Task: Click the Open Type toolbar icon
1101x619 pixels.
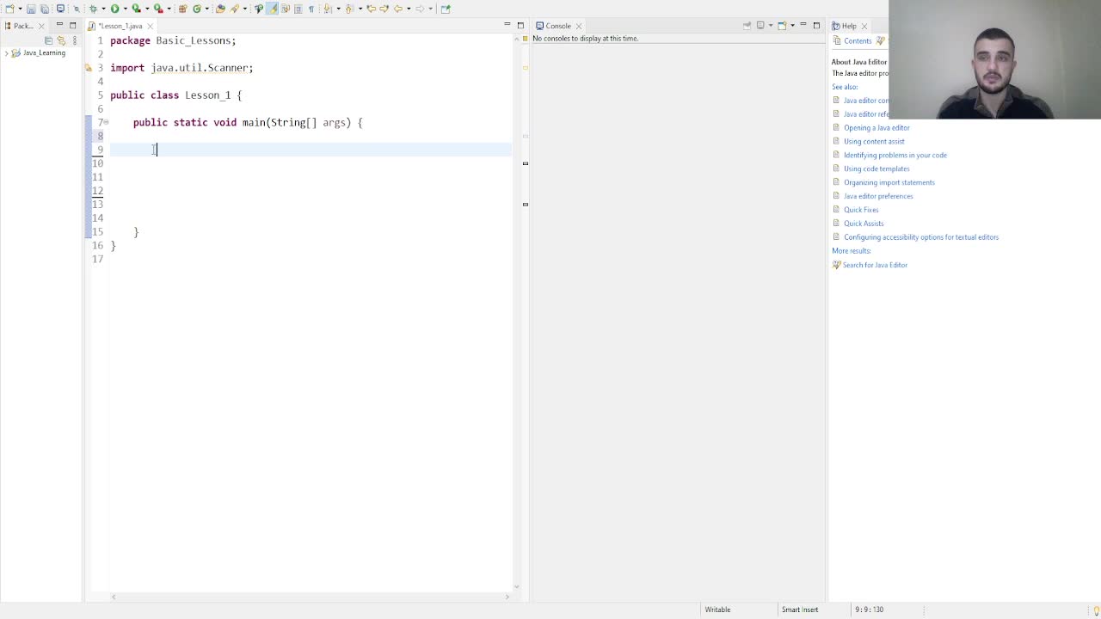Action: pos(220,9)
